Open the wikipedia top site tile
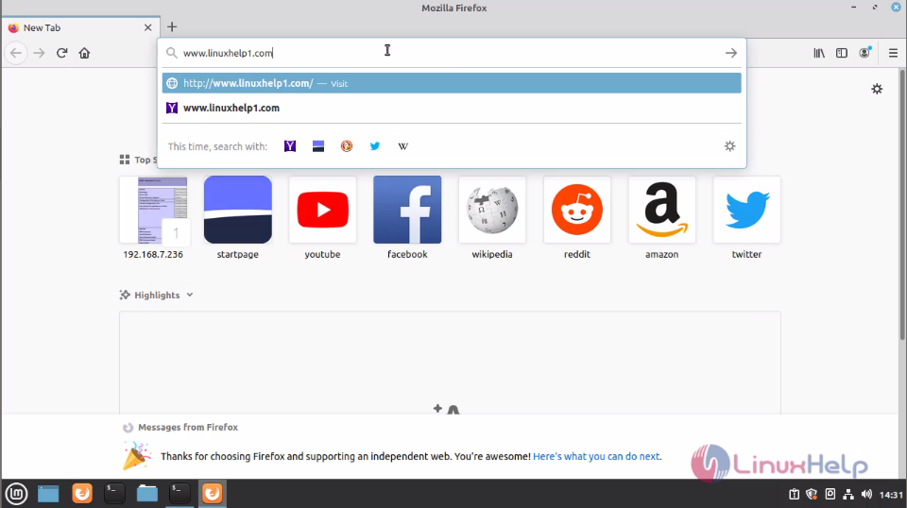The width and height of the screenshot is (907, 508). (492, 218)
